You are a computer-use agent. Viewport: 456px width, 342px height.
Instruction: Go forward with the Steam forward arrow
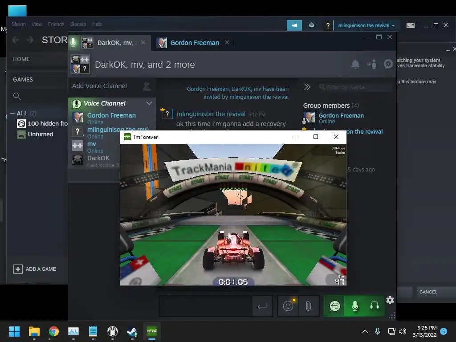(x=30, y=40)
